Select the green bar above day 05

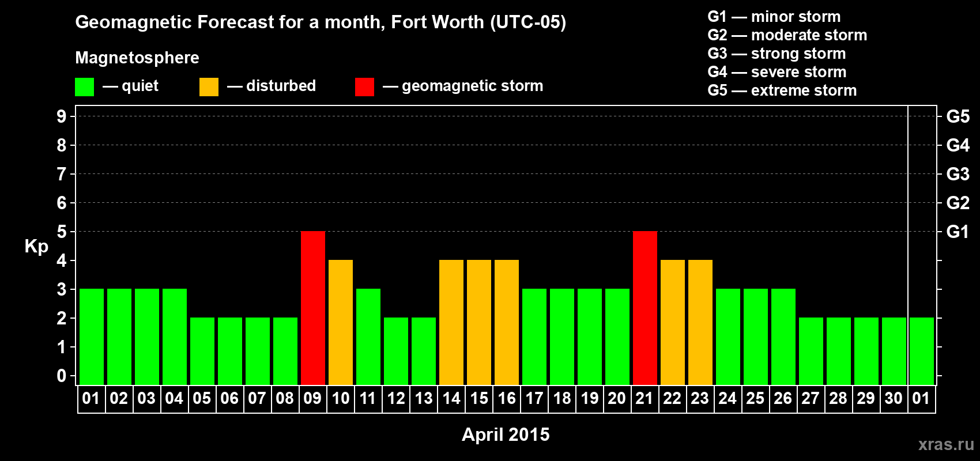pos(202,352)
